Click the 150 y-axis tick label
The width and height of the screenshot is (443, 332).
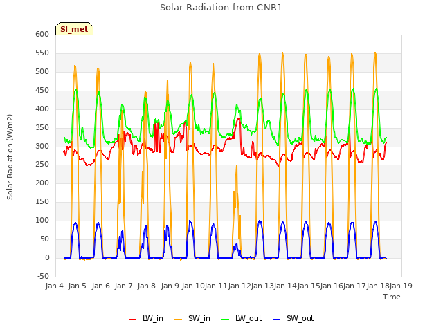[42, 201]
